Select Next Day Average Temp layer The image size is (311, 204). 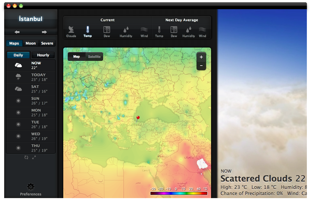pos(159,32)
